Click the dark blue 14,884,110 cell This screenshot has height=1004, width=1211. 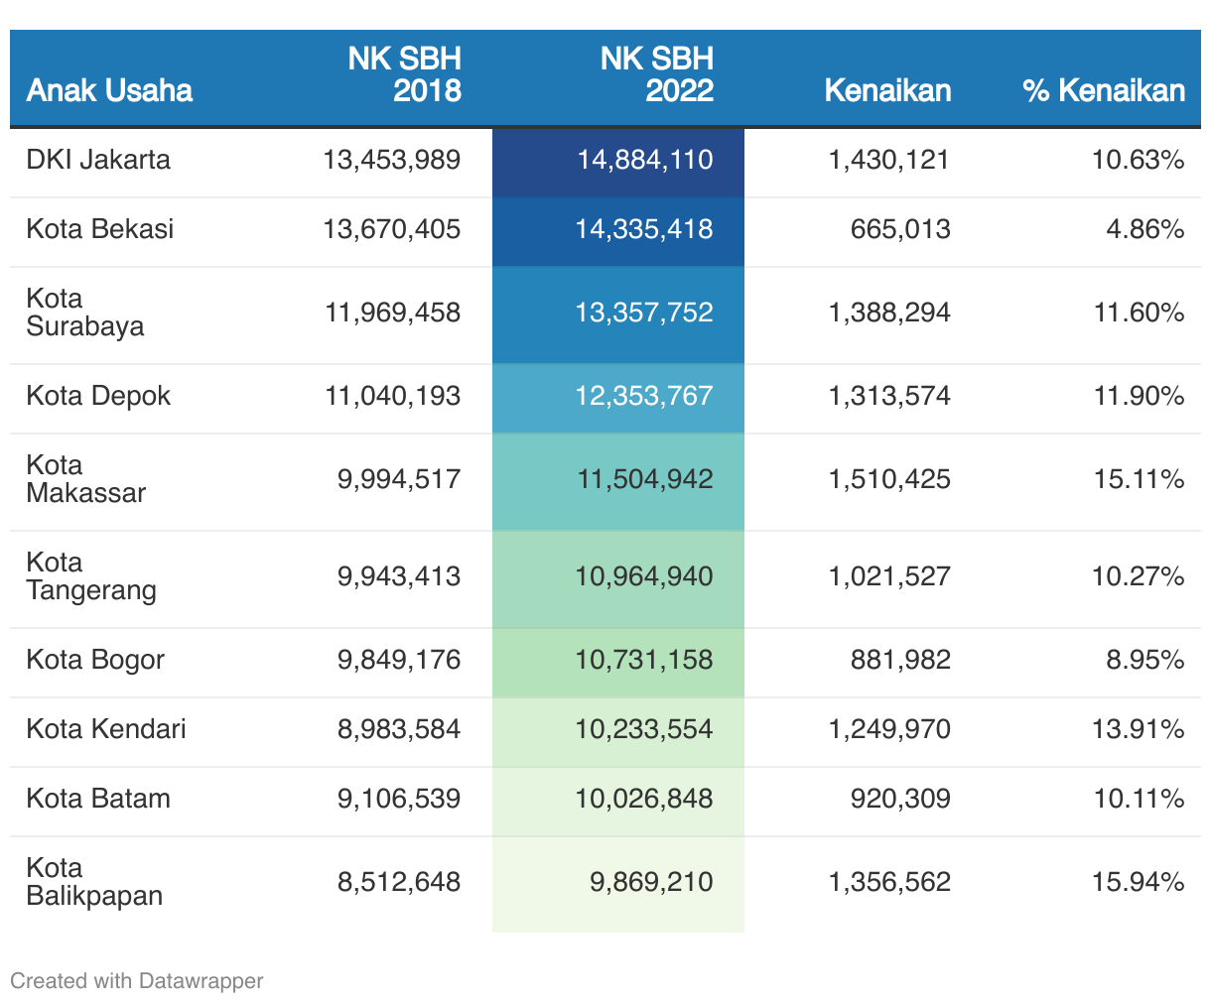(644, 160)
